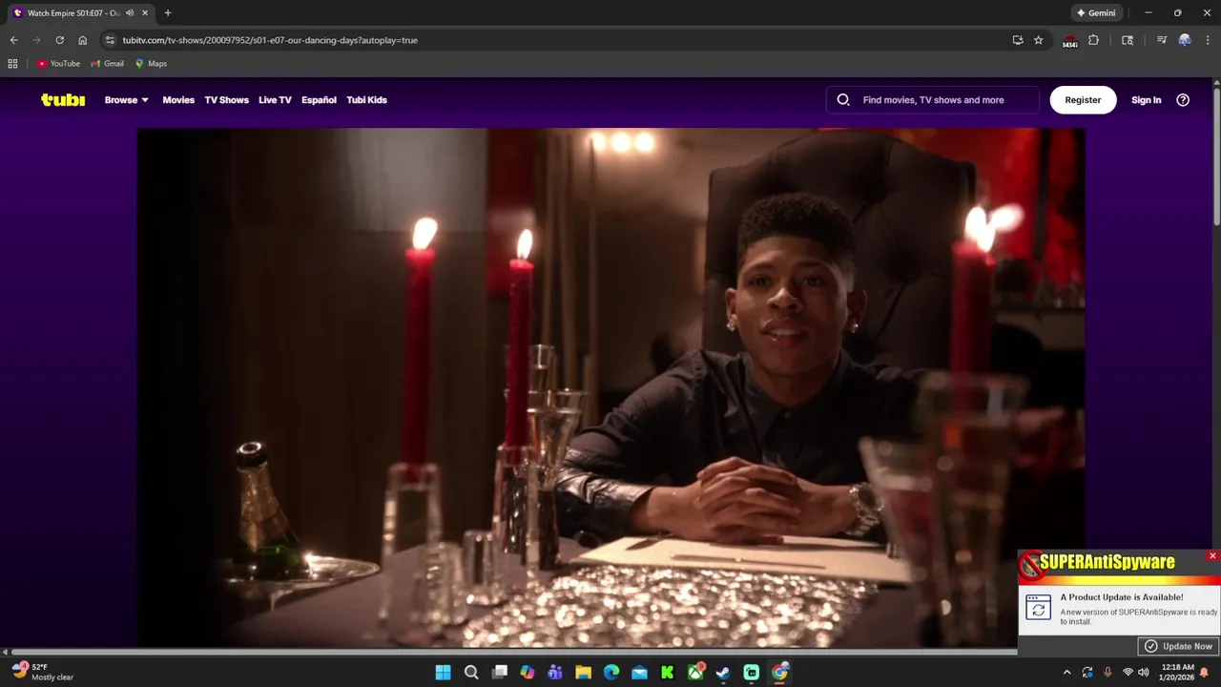This screenshot has width=1221, height=687.
Task: Open the Chrome tab search side panel icon
Action: click(x=1128, y=40)
